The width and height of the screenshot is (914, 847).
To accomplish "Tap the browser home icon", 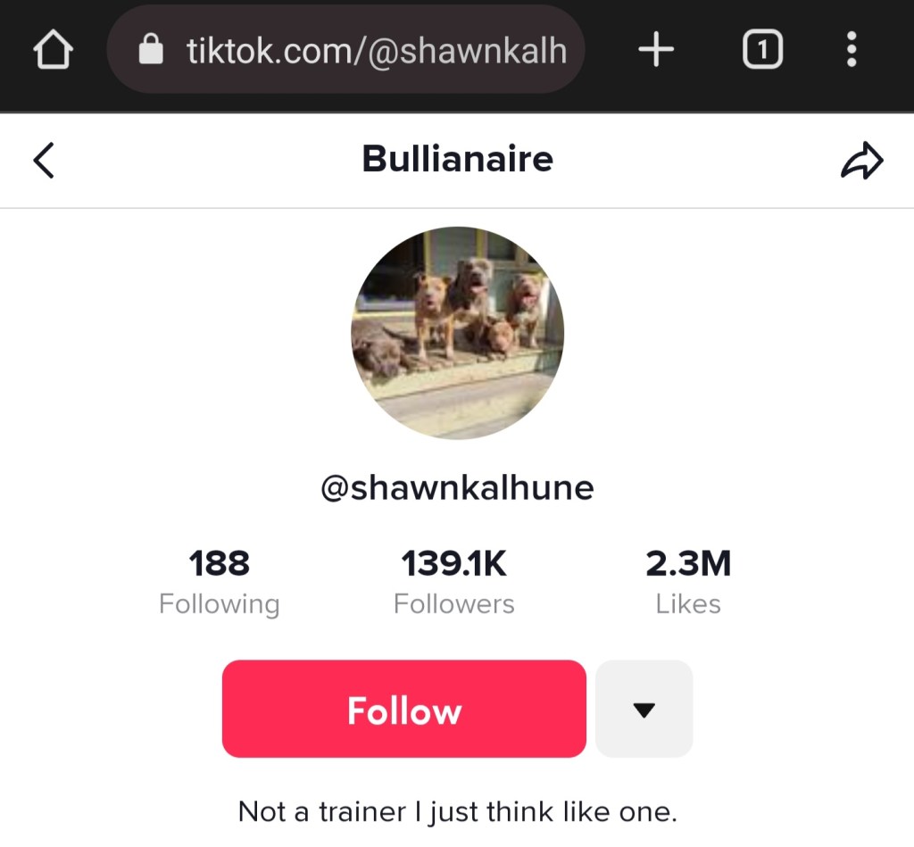I will 53,50.
